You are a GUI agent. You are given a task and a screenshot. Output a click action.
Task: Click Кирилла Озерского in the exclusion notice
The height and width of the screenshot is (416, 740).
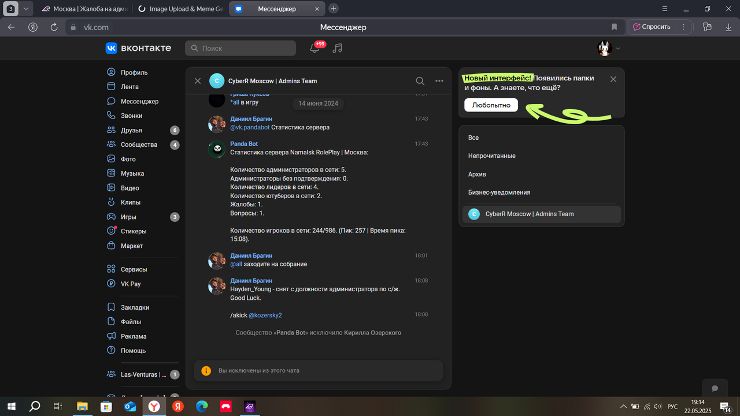coord(372,332)
